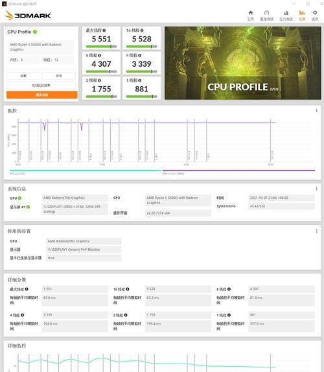324x372 pixels.
Task: Click the 1 thread score bar under 881
Action: click(142, 97)
